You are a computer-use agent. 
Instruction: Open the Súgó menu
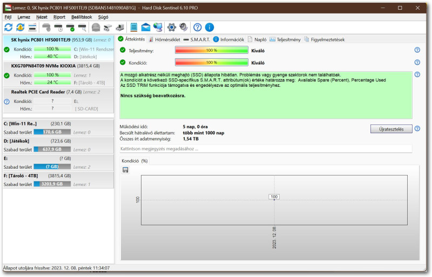point(103,17)
